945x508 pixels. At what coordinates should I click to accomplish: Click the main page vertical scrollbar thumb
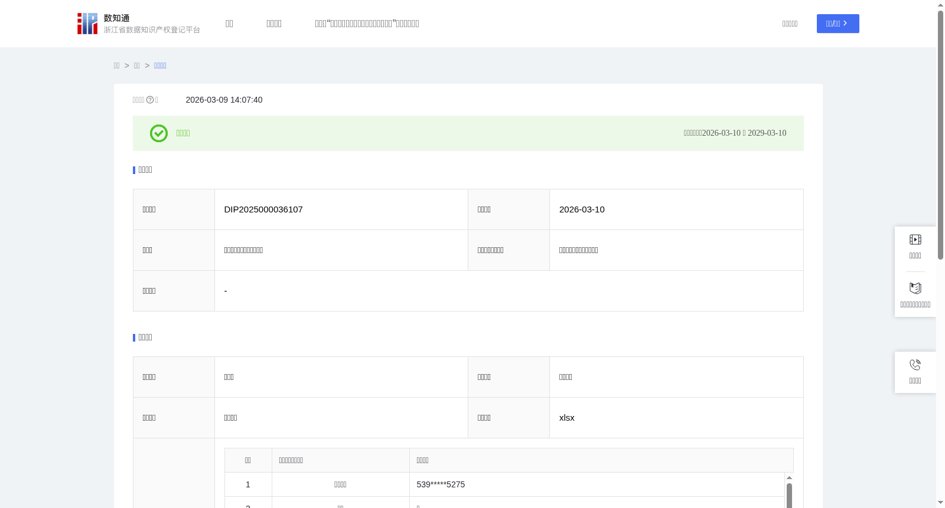pyautogui.click(x=940, y=135)
